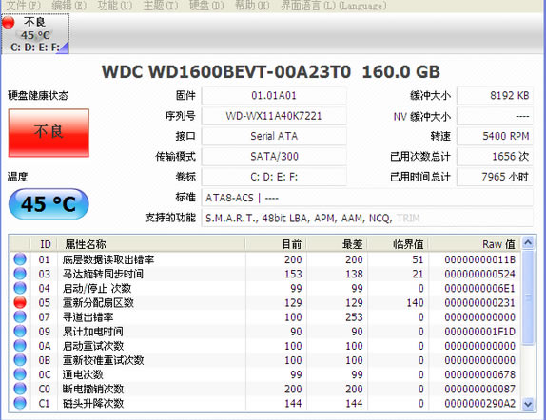
Task: Click the blue status icon for row 0C
Action: point(20,374)
